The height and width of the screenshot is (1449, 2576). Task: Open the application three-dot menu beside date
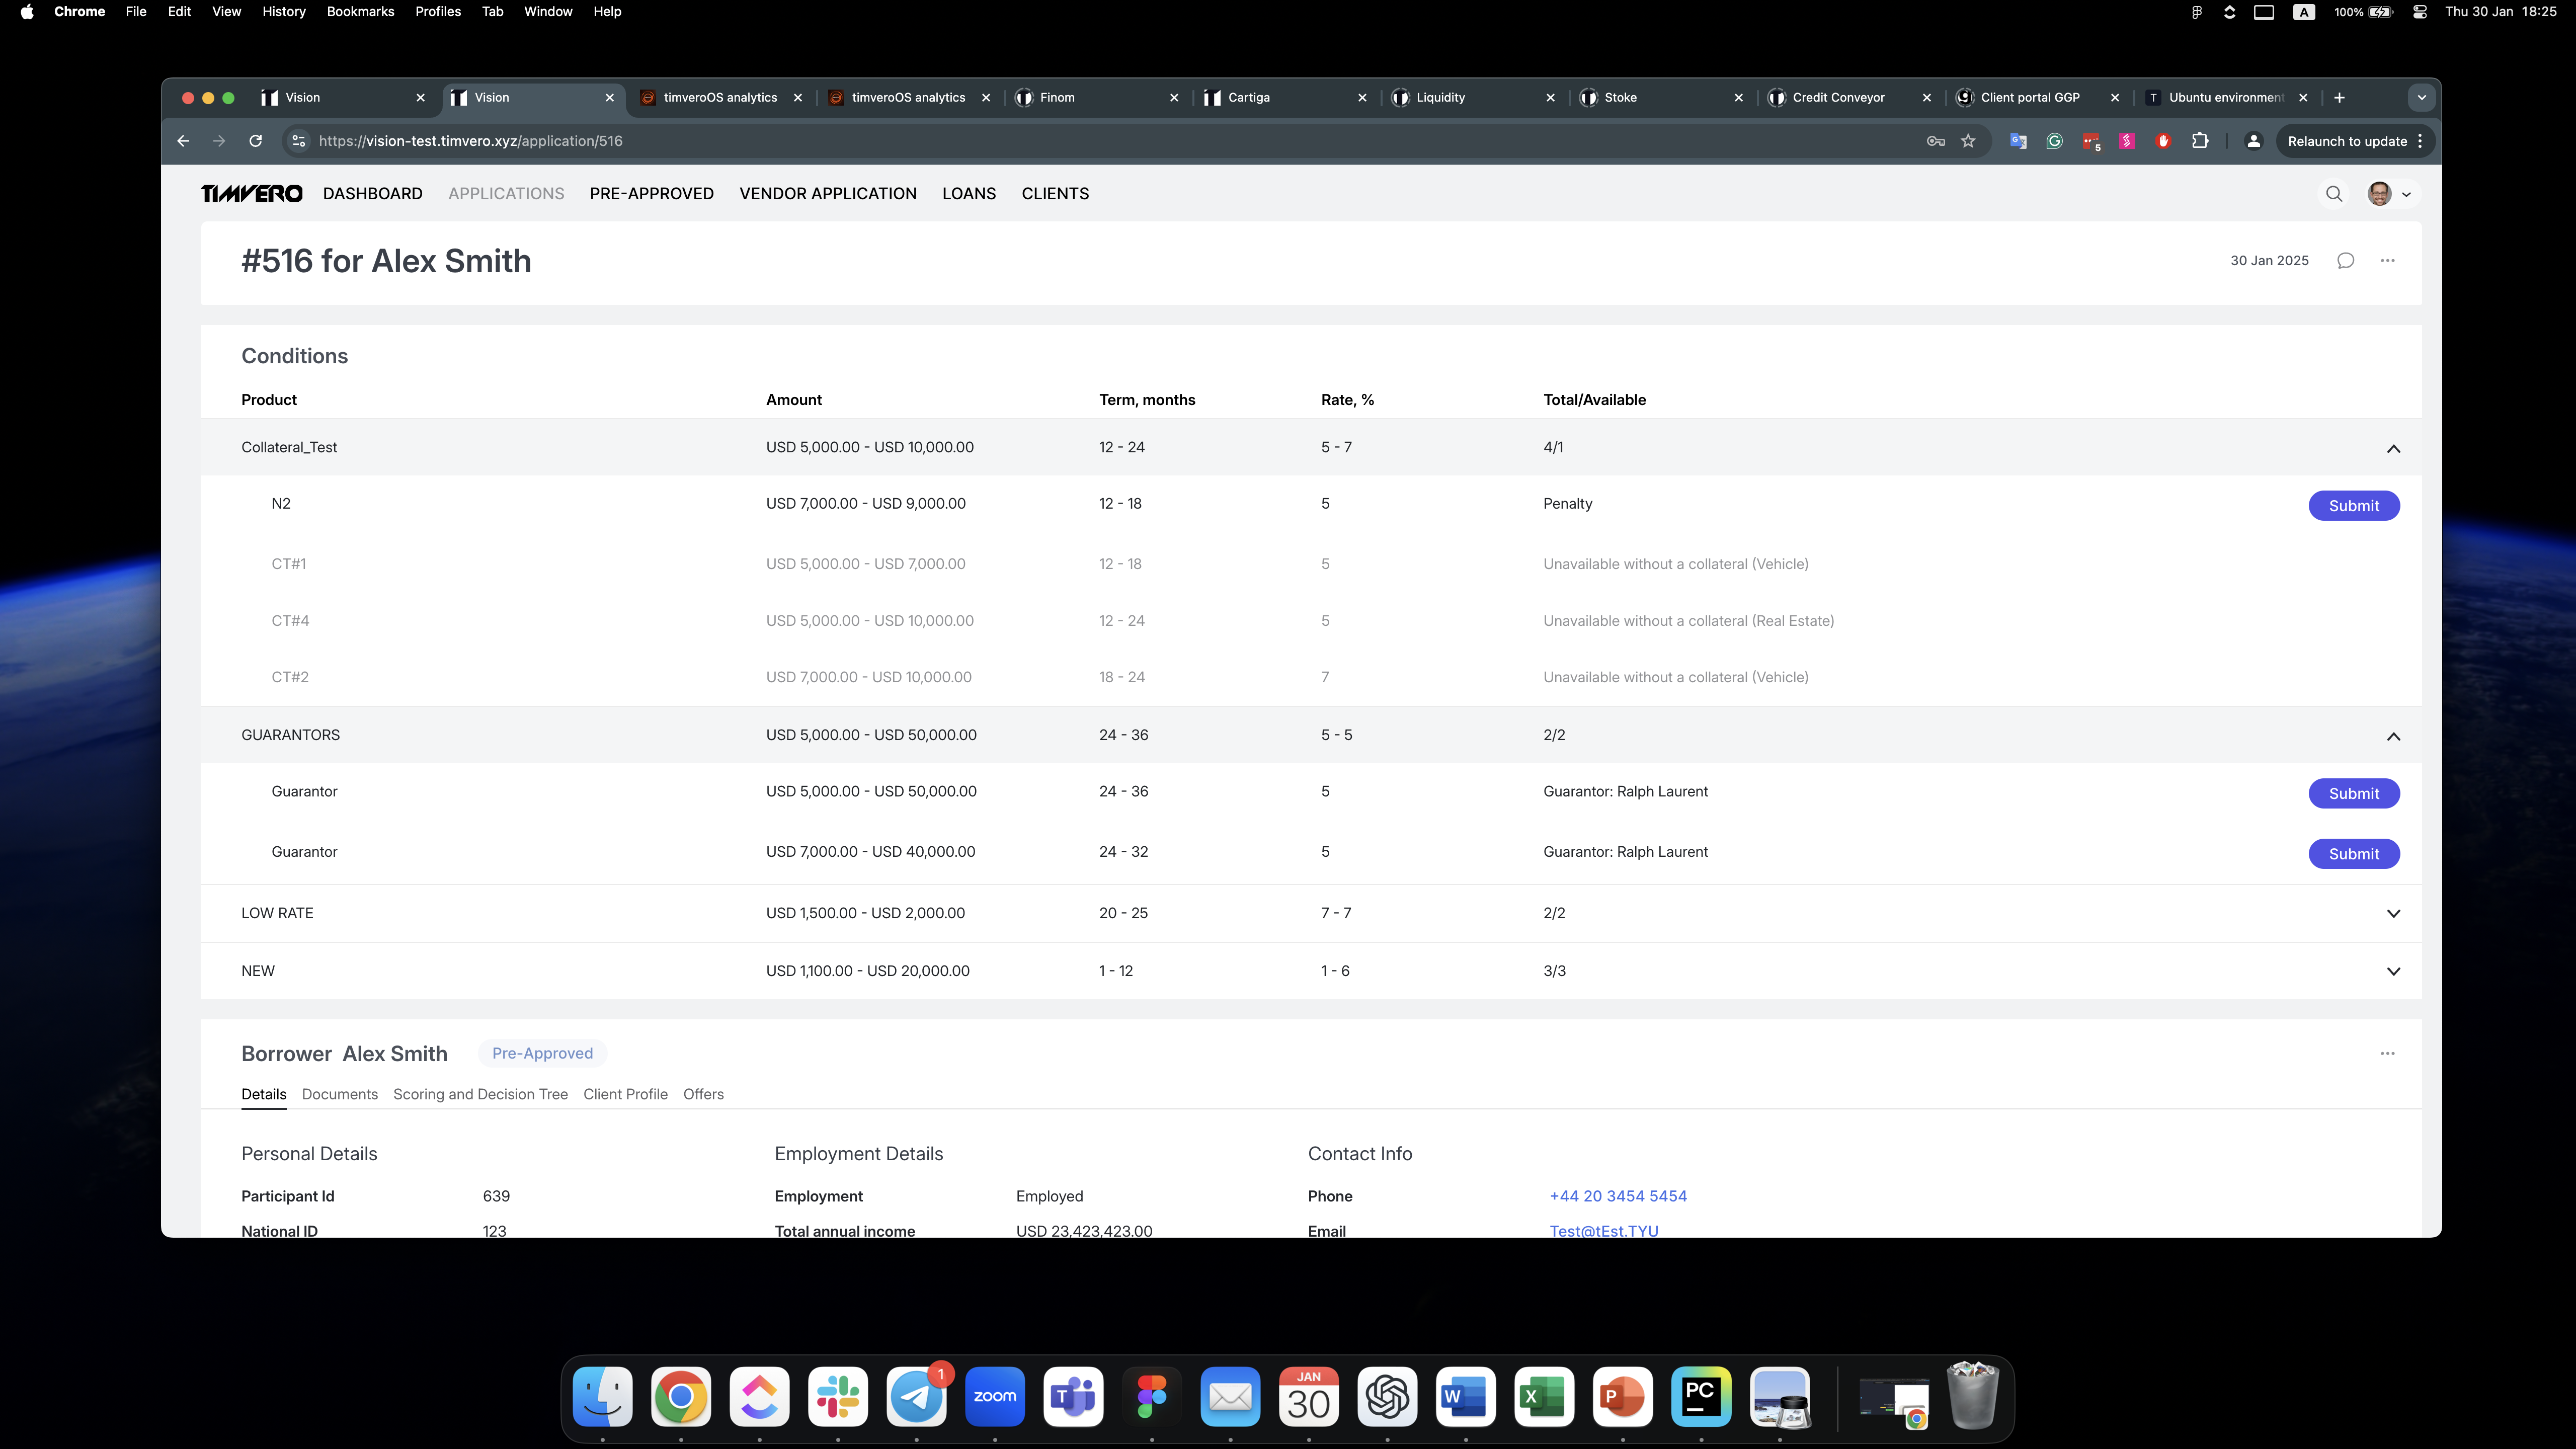[x=2387, y=261]
